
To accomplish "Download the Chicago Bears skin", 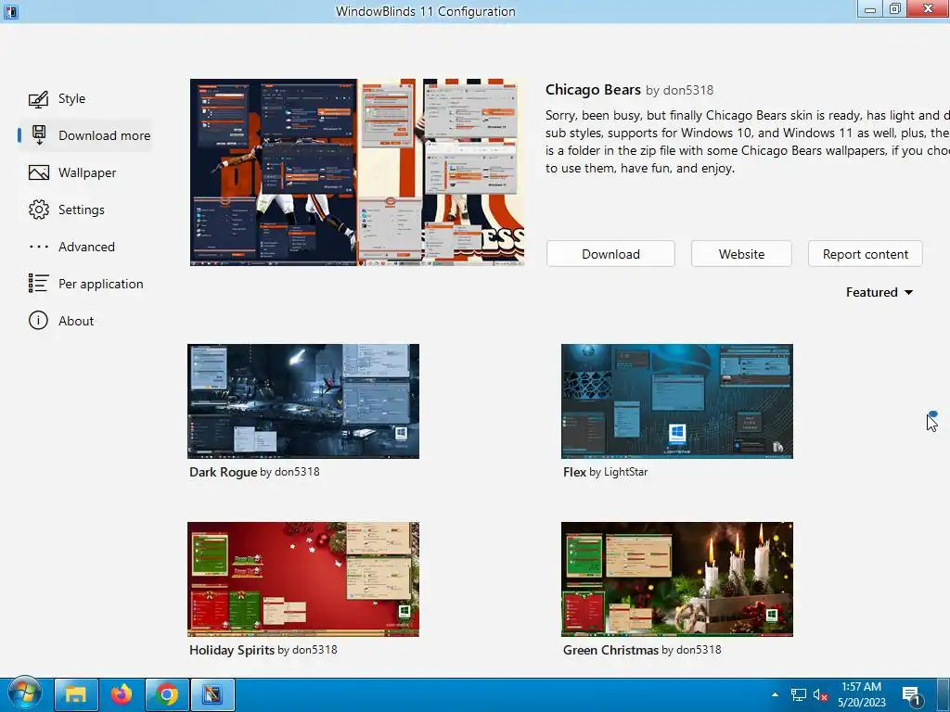I will [610, 254].
